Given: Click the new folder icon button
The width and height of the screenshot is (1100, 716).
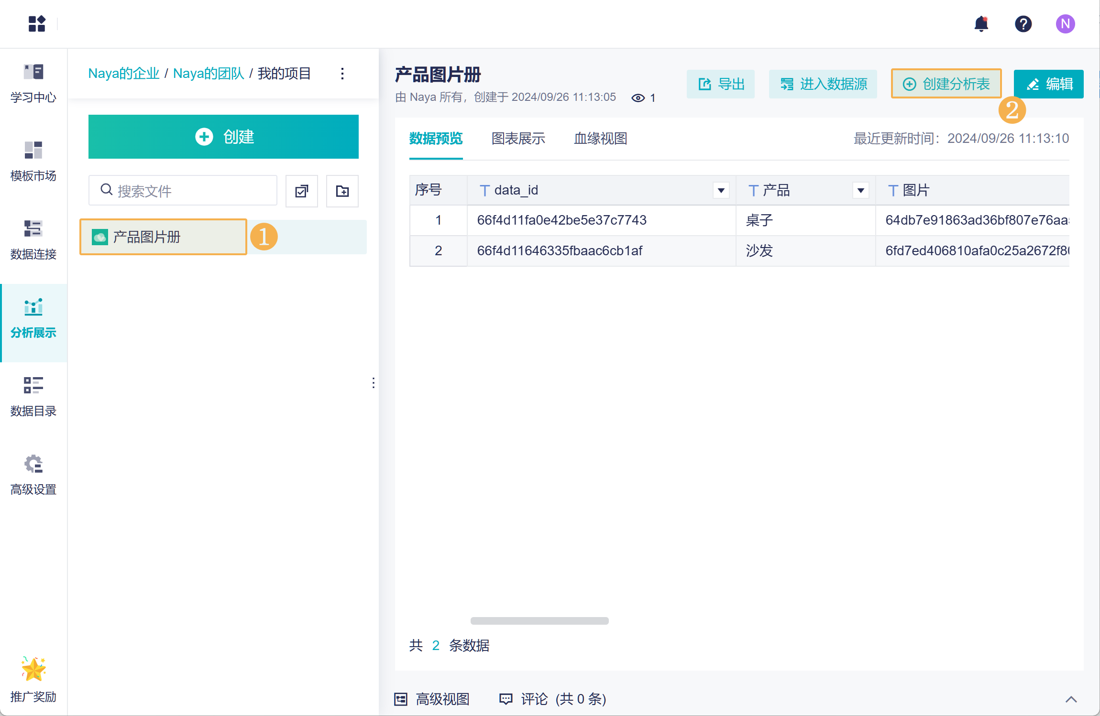Looking at the screenshot, I should 342,191.
